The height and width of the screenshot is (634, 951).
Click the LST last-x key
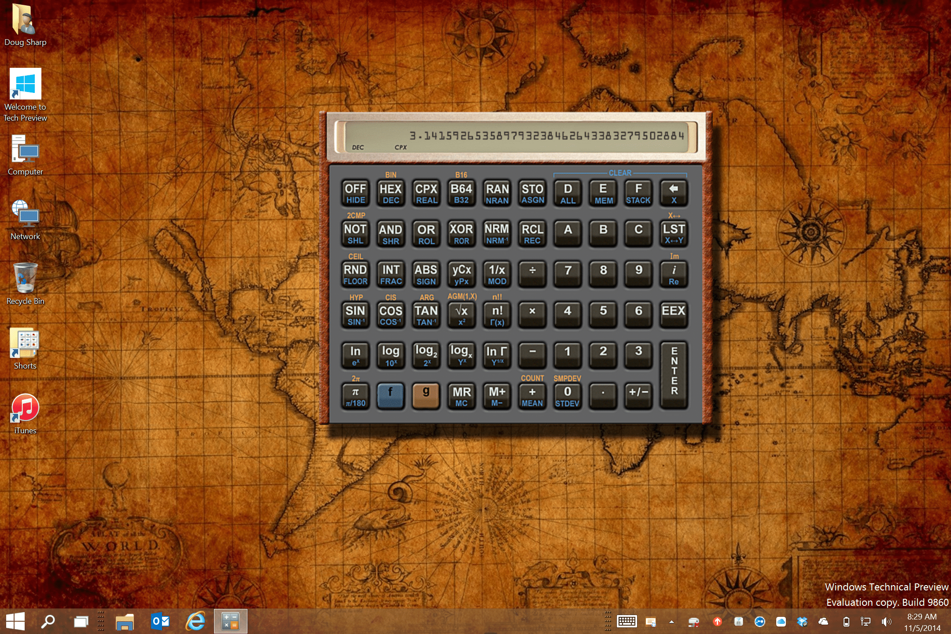[x=674, y=234]
